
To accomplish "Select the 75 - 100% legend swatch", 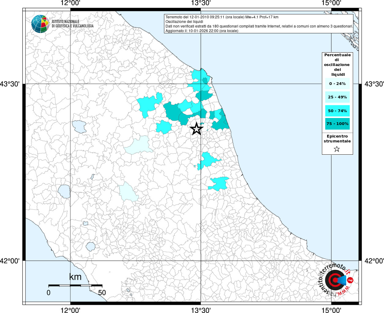I will click(x=337, y=124).
